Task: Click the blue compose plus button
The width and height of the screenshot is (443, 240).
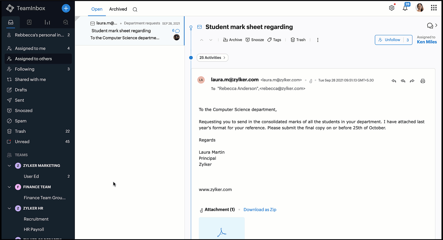Action: [x=66, y=8]
